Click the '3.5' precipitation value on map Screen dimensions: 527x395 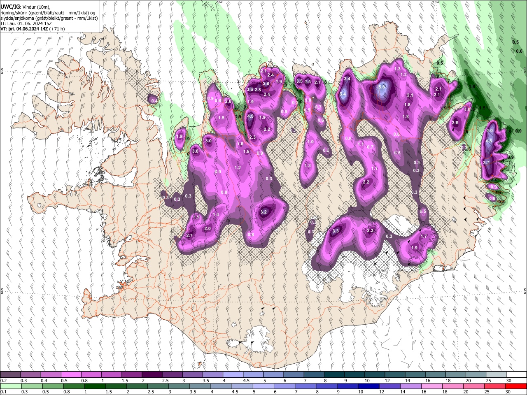click(x=300, y=81)
